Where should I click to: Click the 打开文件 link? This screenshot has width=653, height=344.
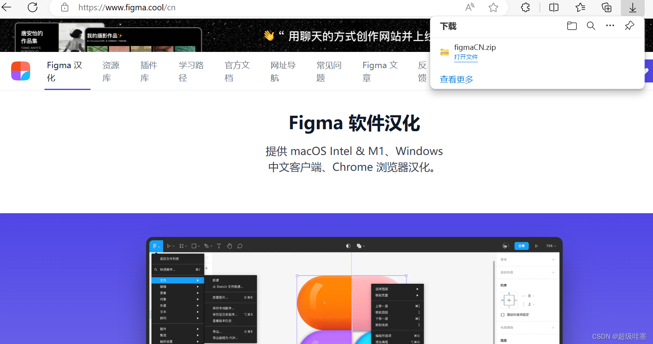pos(466,57)
